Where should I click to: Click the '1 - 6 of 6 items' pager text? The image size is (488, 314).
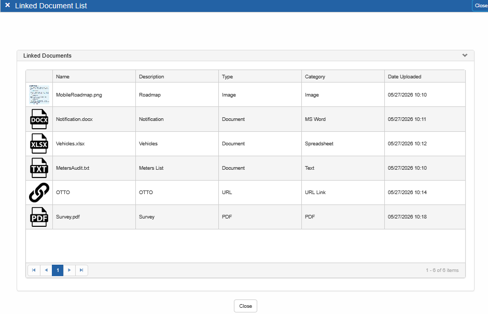click(442, 270)
